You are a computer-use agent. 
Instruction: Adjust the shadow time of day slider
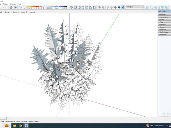(57, 7)
